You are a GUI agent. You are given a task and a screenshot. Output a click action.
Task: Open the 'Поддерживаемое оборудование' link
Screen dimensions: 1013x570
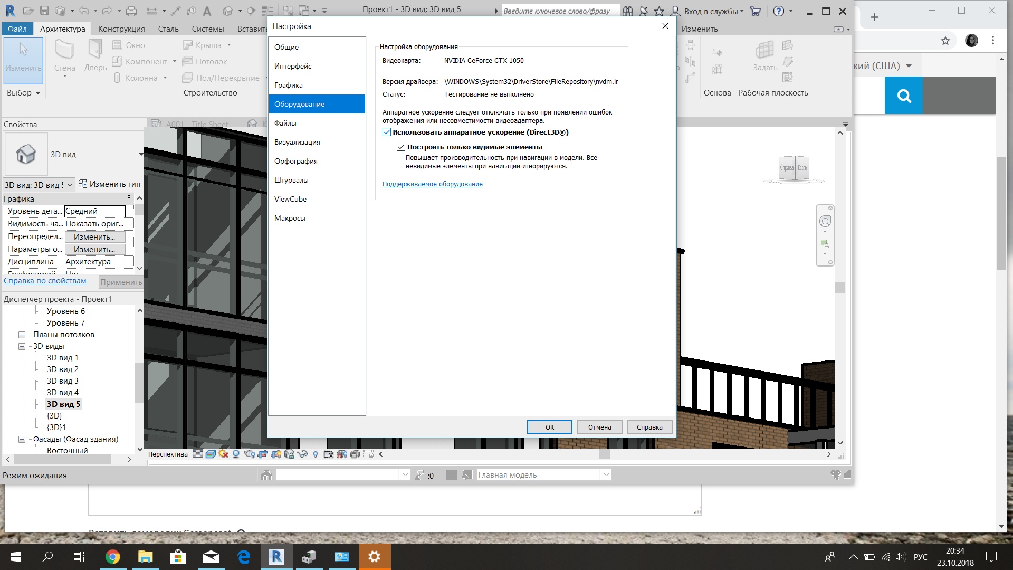tap(432, 184)
